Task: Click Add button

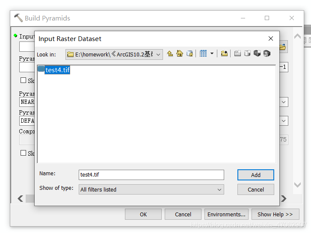Action: click(256, 175)
